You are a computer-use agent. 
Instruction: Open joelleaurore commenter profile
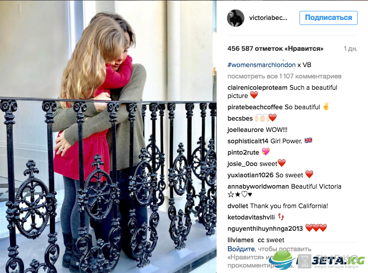(246, 130)
